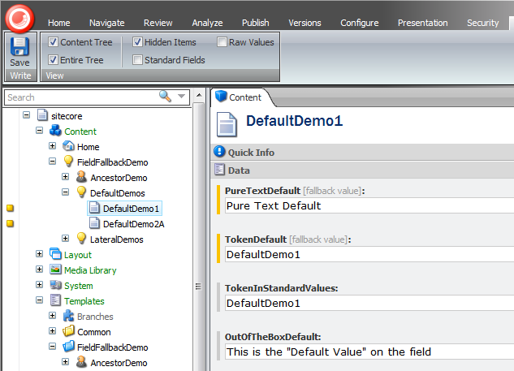Image resolution: width=514 pixels, height=371 pixels.
Task: Click the OutOfTheBoxDefault field input
Action: click(369, 352)
